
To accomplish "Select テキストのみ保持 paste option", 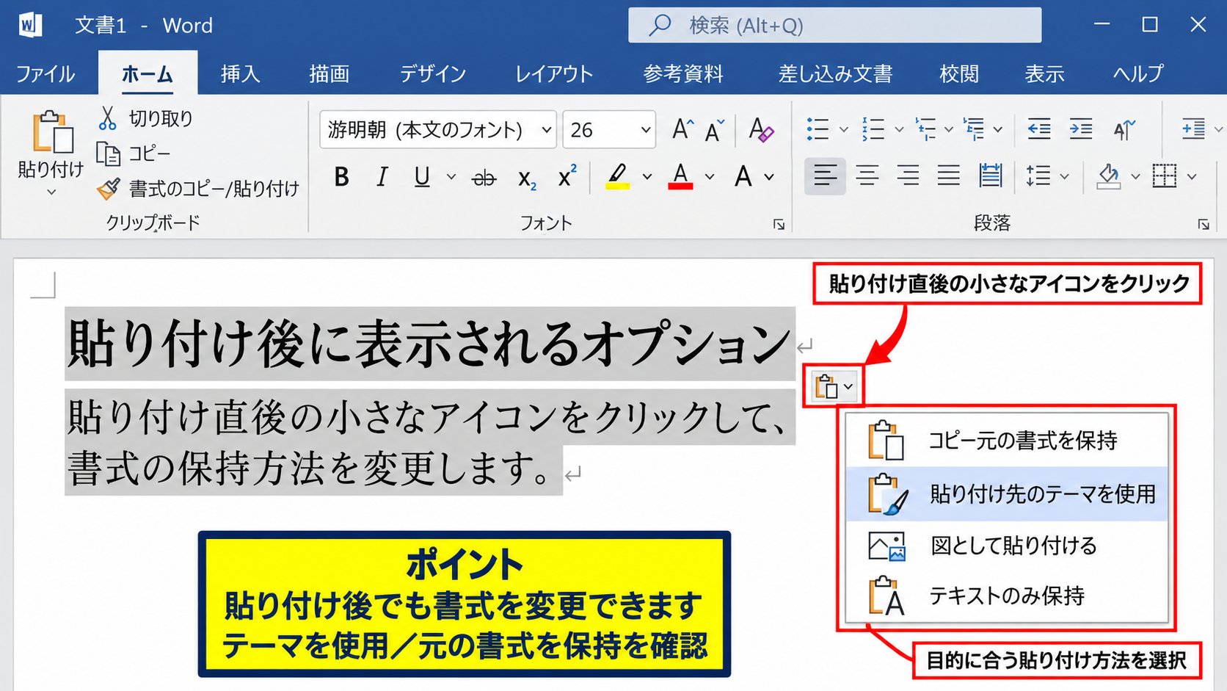I will pos(1007,596).
